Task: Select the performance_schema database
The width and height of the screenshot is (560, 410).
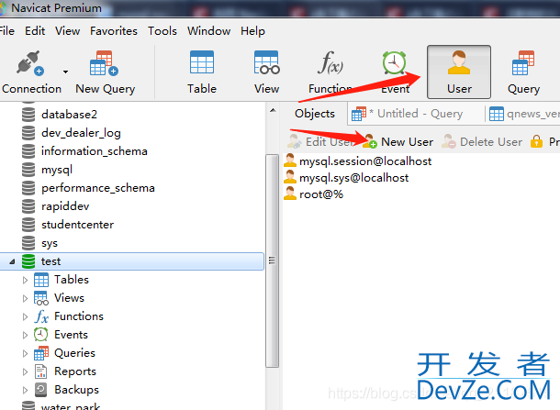Action: click(98, 188)
